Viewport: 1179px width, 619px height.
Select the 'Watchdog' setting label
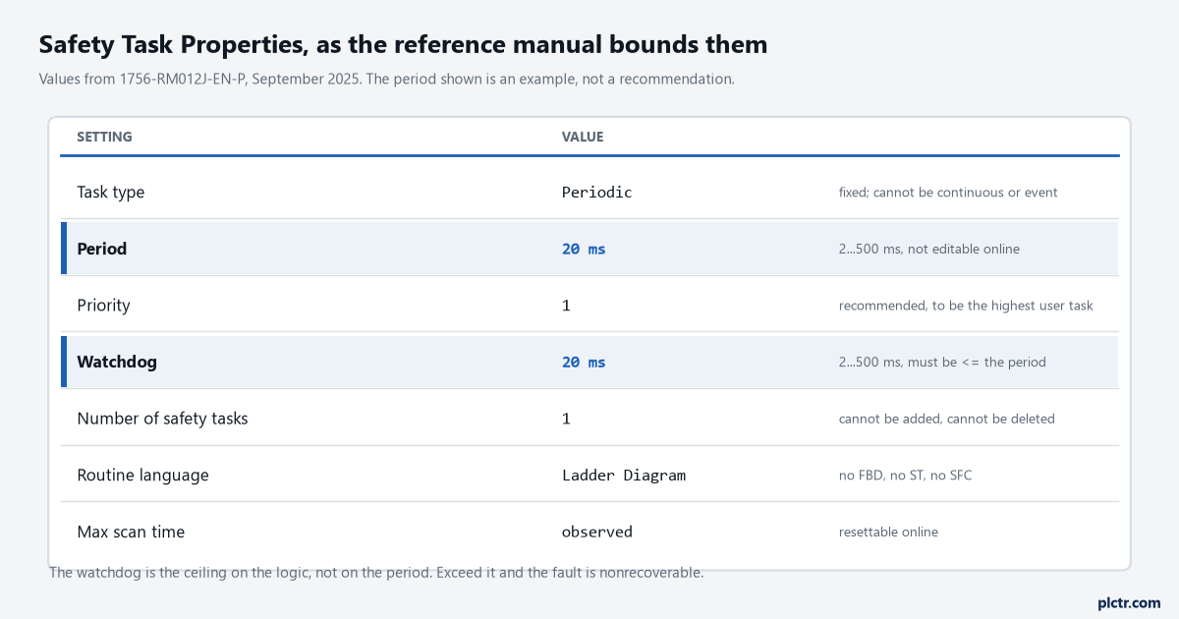117,363
